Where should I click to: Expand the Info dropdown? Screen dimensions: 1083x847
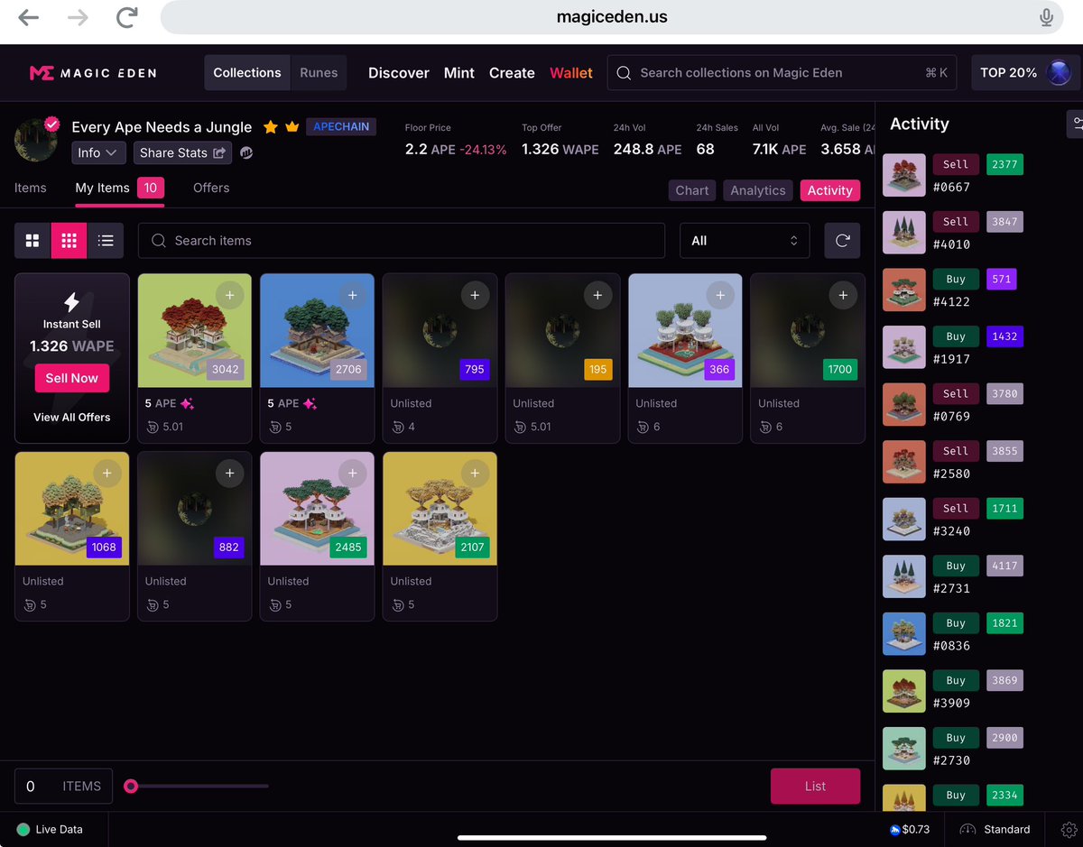point(98,153)
